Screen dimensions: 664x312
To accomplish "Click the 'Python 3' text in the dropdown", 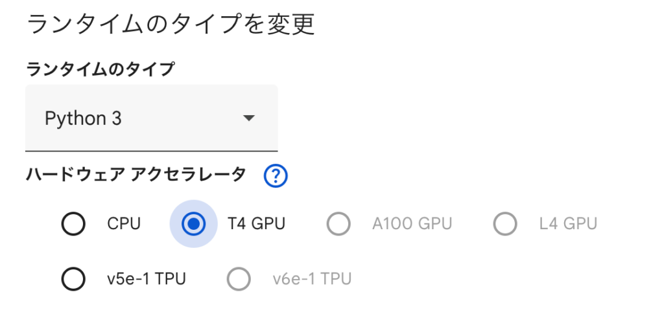I will pos(83,118).
